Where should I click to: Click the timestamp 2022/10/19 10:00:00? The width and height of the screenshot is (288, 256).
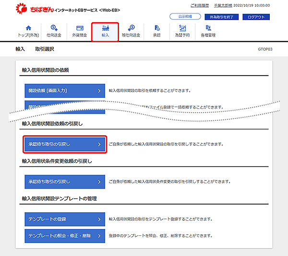point(252,5)
